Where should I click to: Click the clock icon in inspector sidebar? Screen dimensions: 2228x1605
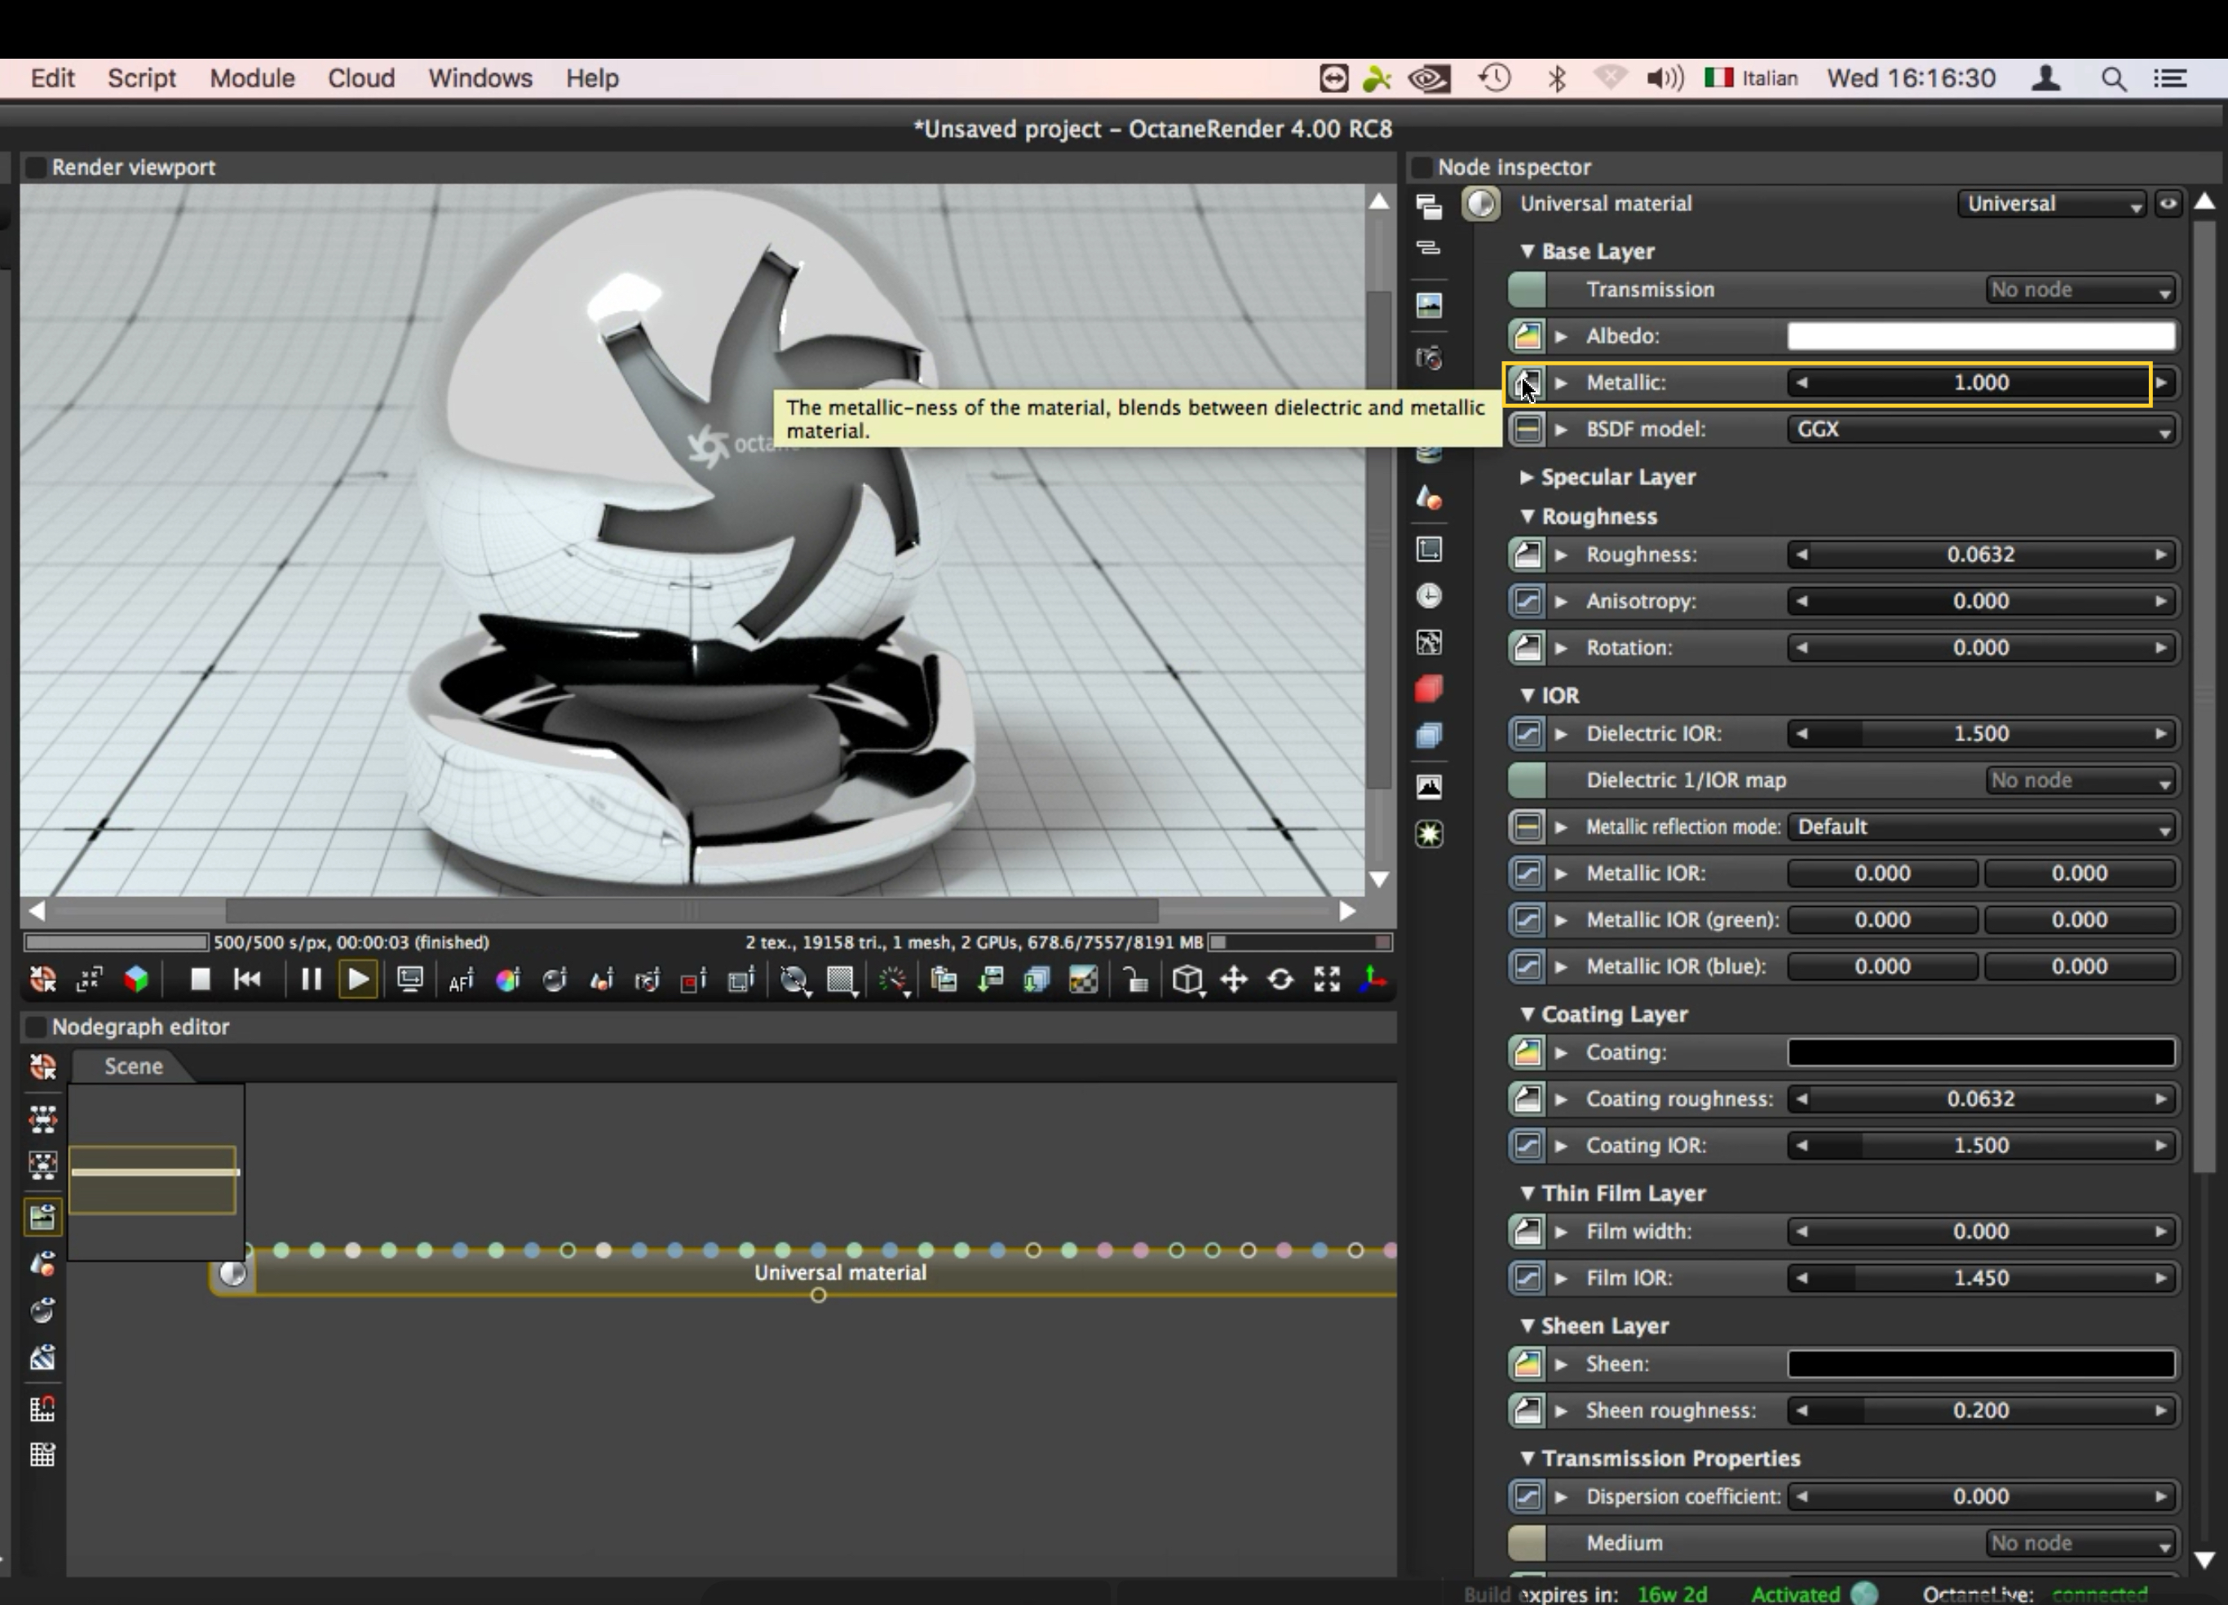pos(1430,596)
